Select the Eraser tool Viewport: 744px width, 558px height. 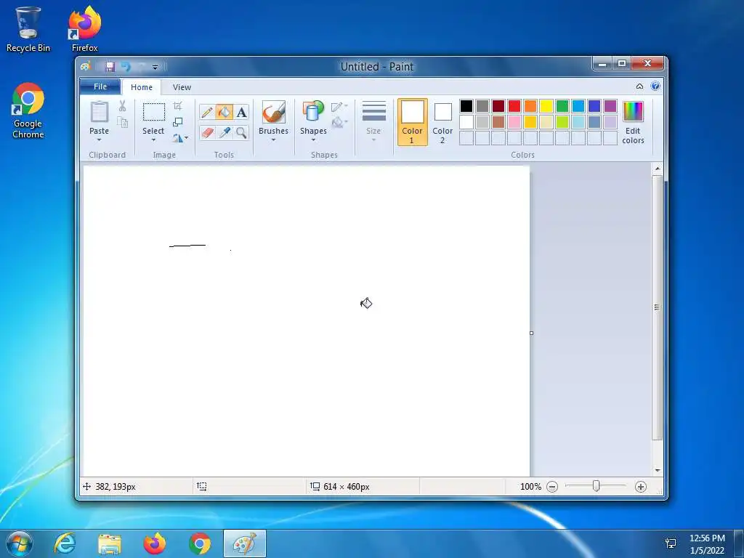[207, 132]
